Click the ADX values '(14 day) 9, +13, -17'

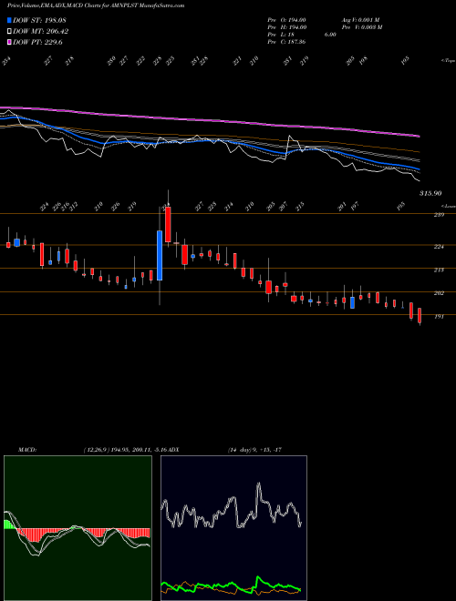[x=254, y=450]
